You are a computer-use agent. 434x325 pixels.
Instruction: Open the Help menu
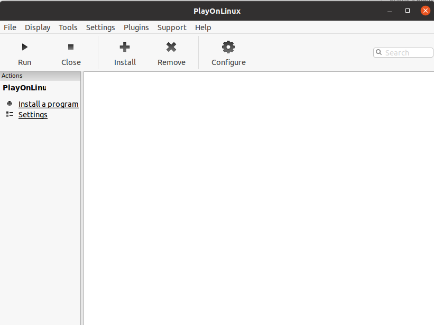click(203, 27)
